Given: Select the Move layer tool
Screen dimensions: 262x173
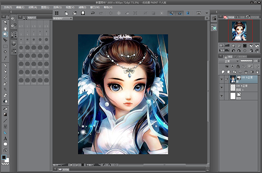Looking at the screenshot, I should click(5, 40).
